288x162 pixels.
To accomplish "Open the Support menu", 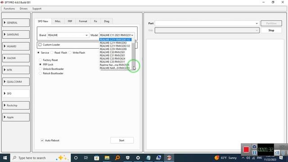I will click(x=37, y=9).
